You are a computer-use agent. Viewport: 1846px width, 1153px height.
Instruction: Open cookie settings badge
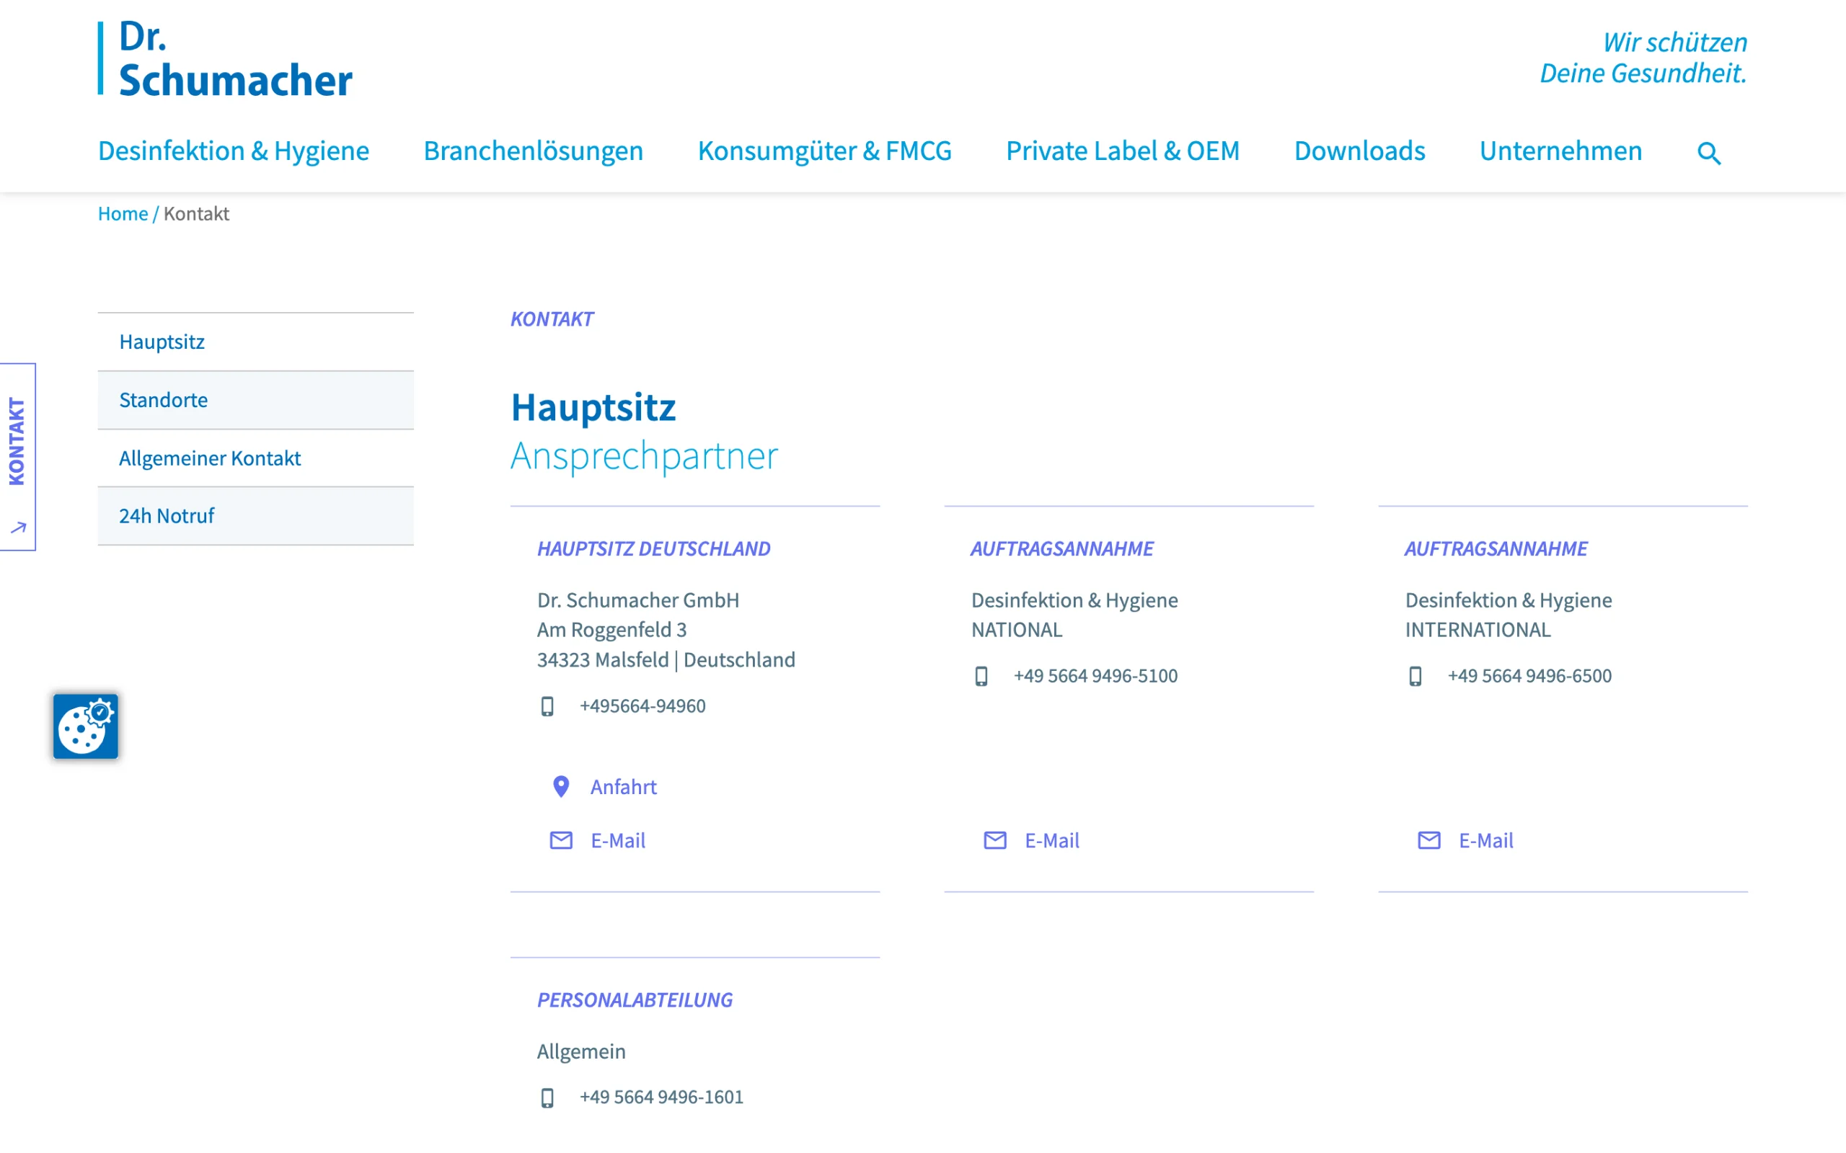85,726
